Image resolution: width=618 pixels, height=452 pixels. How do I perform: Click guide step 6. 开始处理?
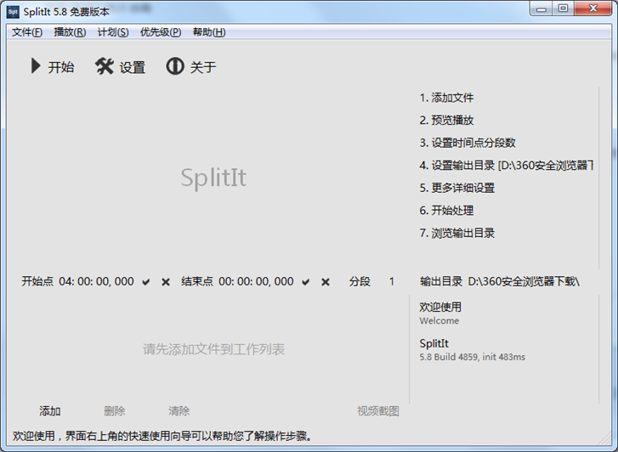click(x=446, y=211)
